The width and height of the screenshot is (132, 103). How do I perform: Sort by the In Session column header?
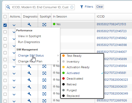pyautogui.click(x=60, y=16)
